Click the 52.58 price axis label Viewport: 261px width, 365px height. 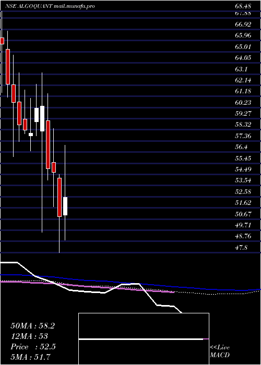[243, 191]
